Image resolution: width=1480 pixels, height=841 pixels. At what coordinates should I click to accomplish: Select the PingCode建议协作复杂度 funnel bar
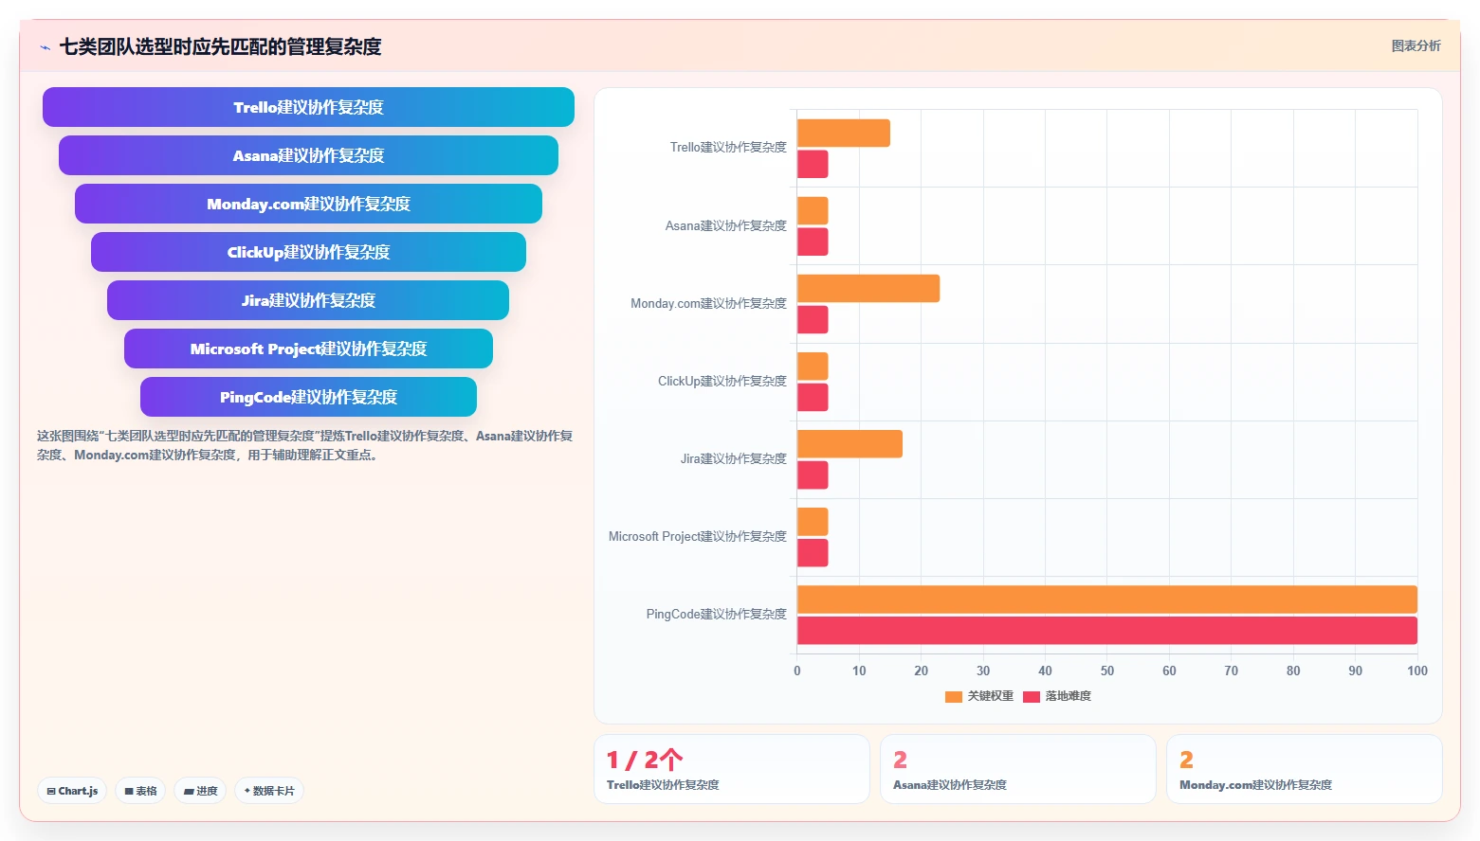point(308,397)
